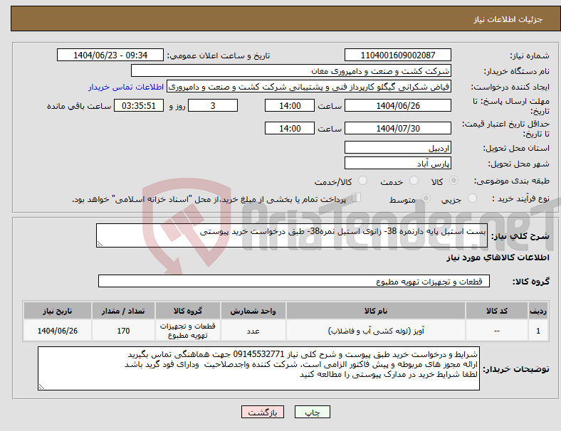Click the ردیف column header

(x=538, y=311)
